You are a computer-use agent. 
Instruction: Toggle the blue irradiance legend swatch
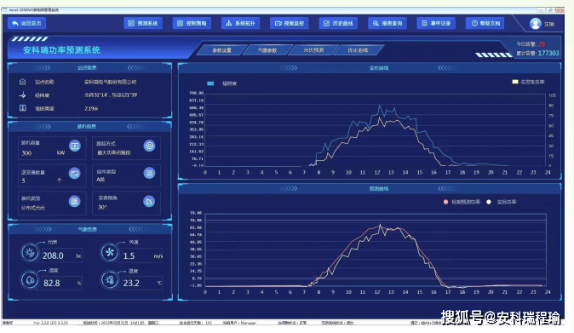click(210, 83)
